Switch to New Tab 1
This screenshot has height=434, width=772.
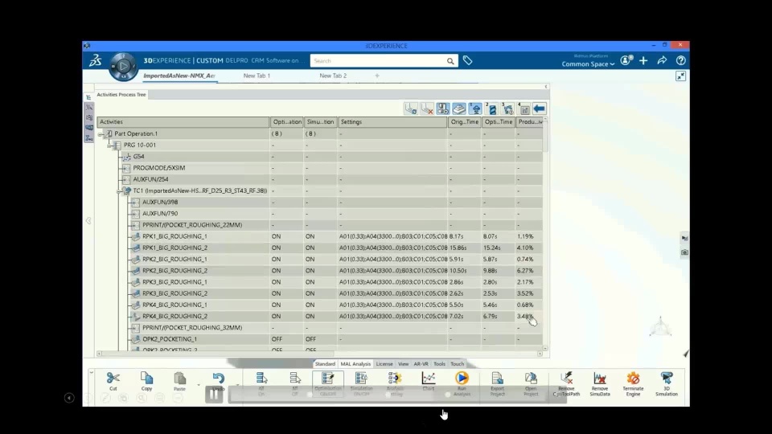(x=257, y=76)
